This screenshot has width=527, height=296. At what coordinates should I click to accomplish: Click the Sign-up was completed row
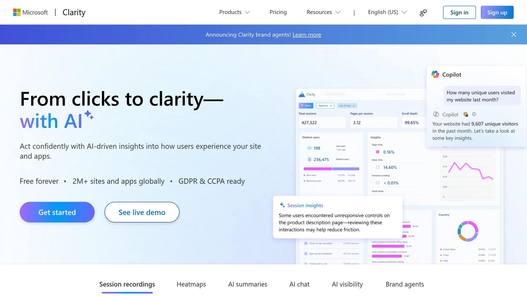(x=331, y=254)
